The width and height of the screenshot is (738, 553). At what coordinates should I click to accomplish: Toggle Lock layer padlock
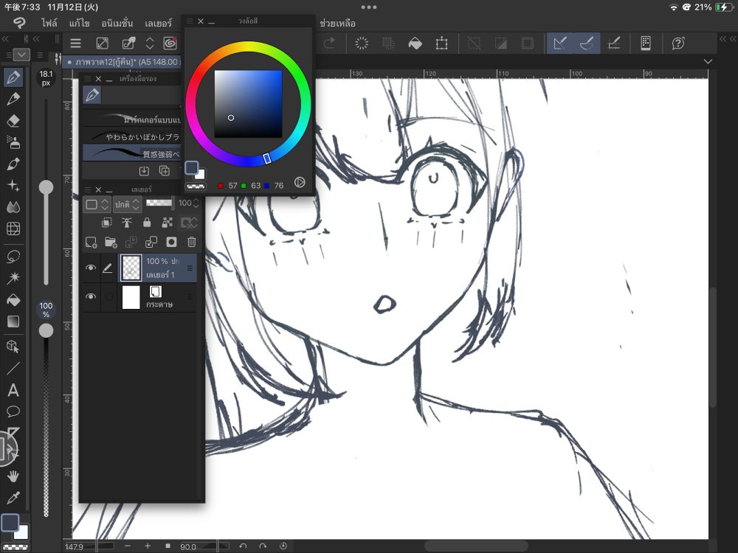pyautogui.click(x=147, y=223)
